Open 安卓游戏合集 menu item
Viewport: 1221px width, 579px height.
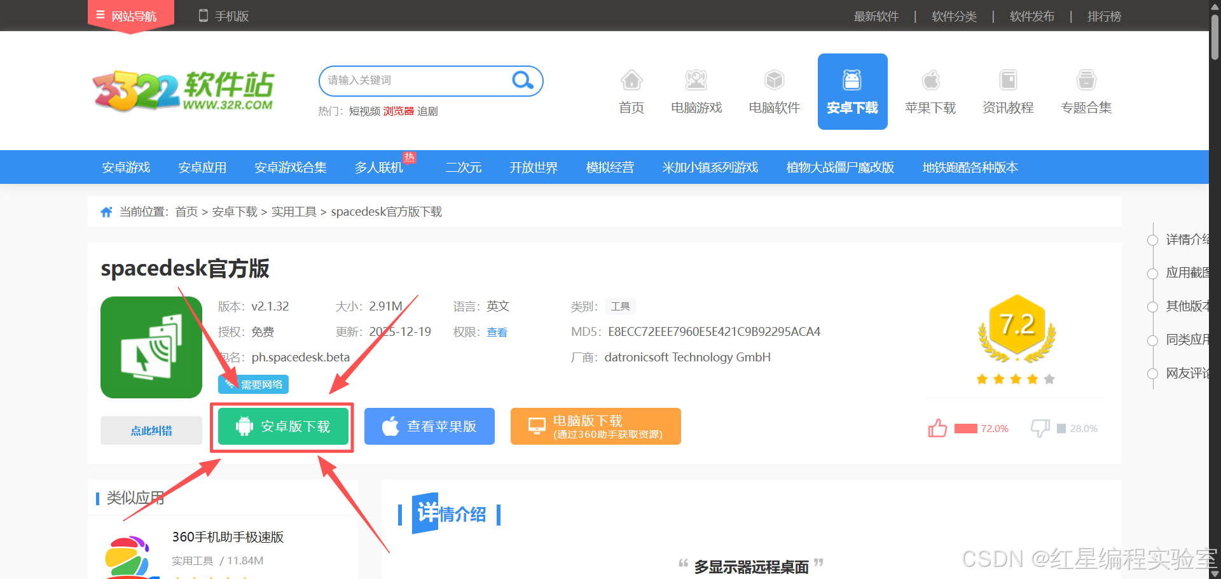pyautogui.click(x=291, y=167)
